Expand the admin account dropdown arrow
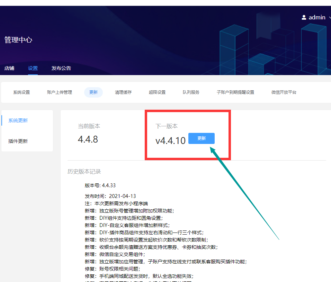The image size is (331, 282). pos(329,18)
